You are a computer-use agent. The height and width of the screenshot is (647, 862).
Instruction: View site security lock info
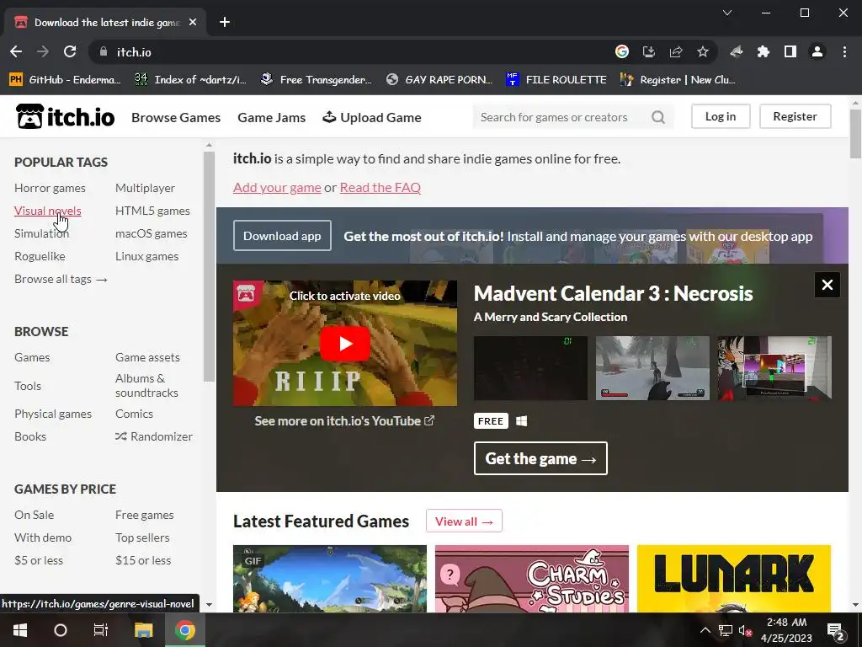pos(103,51)
